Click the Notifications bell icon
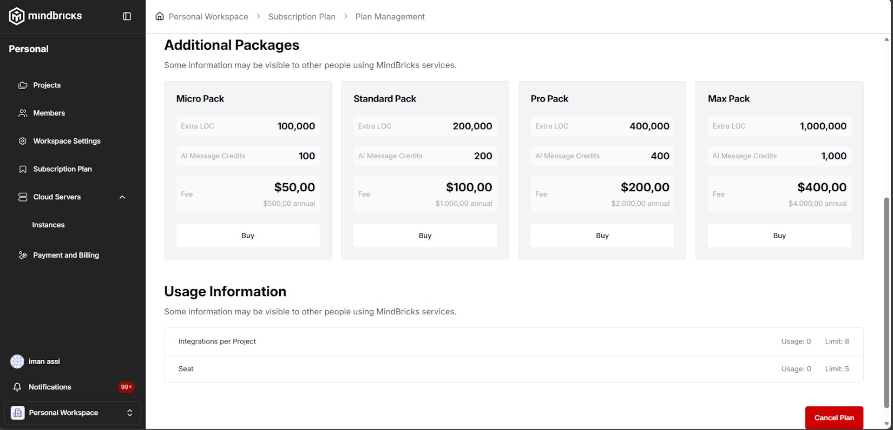Screen dimensions: 893x430 (x=17, y=387)
